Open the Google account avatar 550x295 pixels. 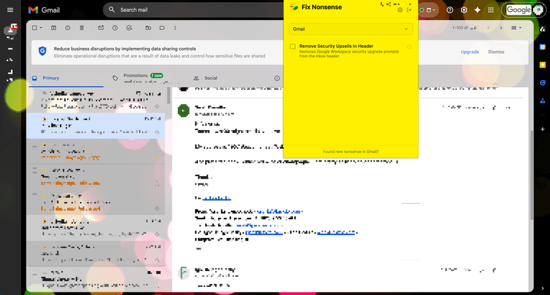click(538, 10)
